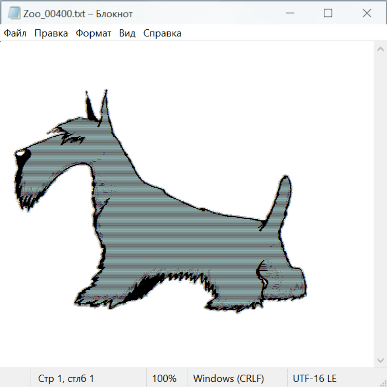Minimize the Notepad window
This screenshot has height=387, width=387.
(x=289, y=13)
